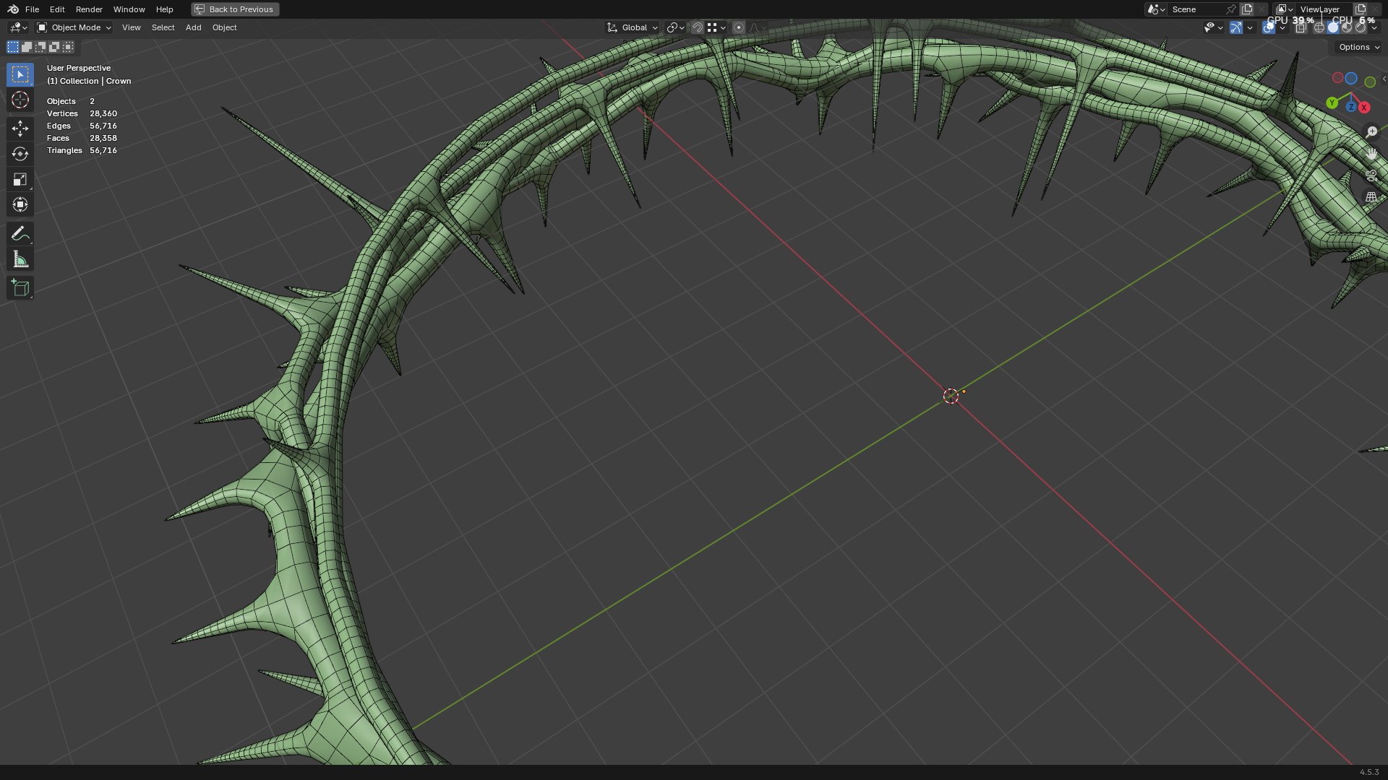This screenshot has height=780, width=1388.
Task: Toggle viewport overlays
Action: point(1269,27)
